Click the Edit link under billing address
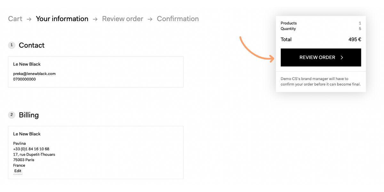 (18, 171)
